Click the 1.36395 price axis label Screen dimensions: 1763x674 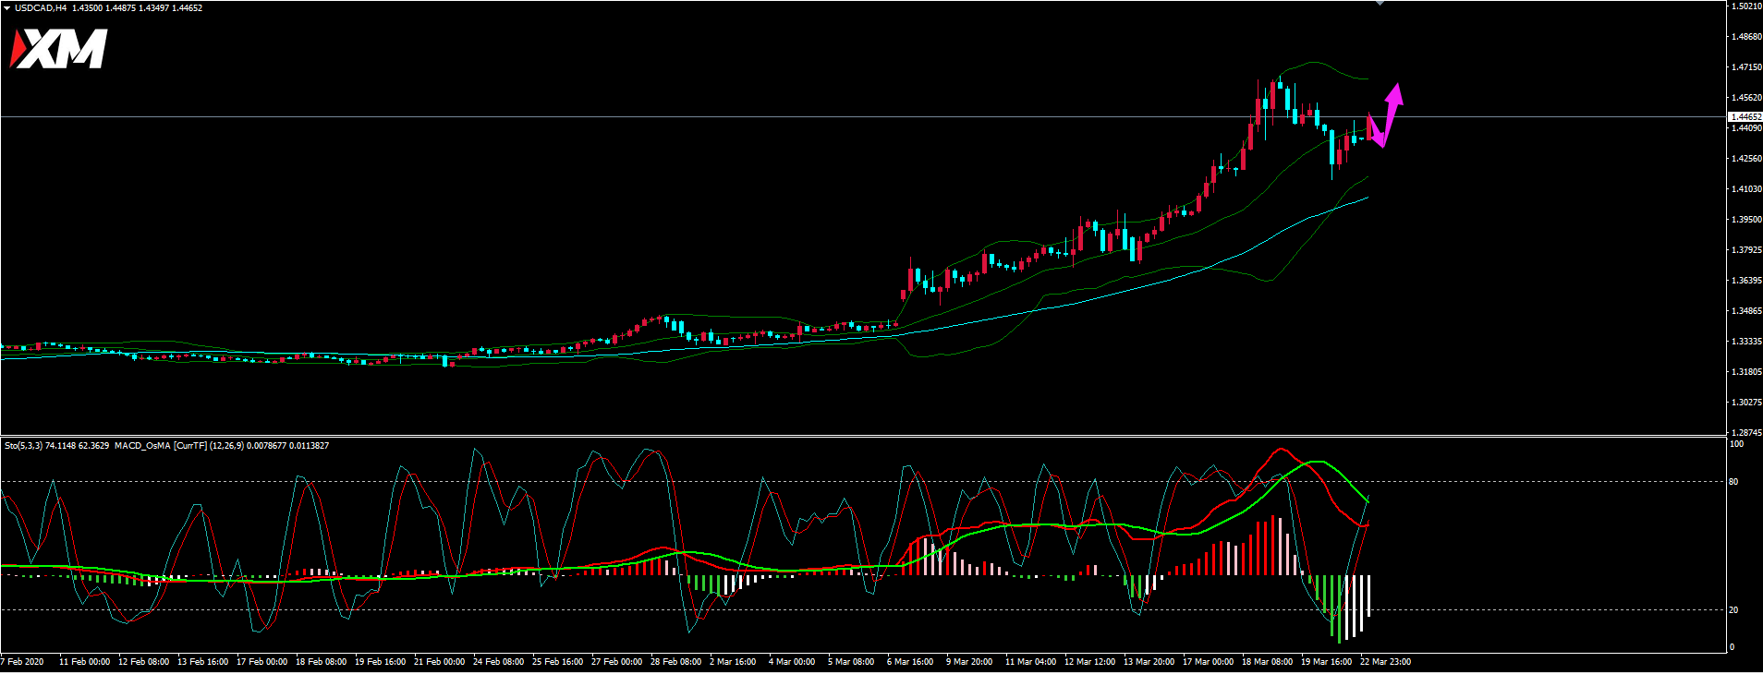[x=1745, y=281]
